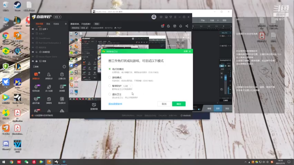Open 添加误报软件 link
294x165 pixels.
coord(115,104)
